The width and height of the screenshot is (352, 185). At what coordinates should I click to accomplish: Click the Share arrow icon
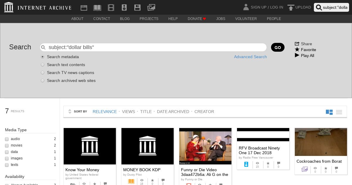[297, 43]
